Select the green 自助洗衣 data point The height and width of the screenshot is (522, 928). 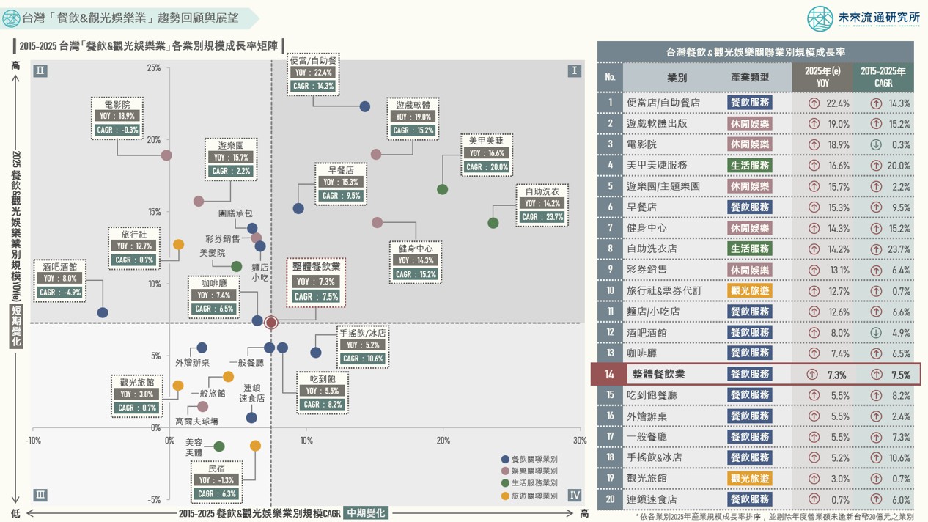pyautogui.click(x=493, y=223)
